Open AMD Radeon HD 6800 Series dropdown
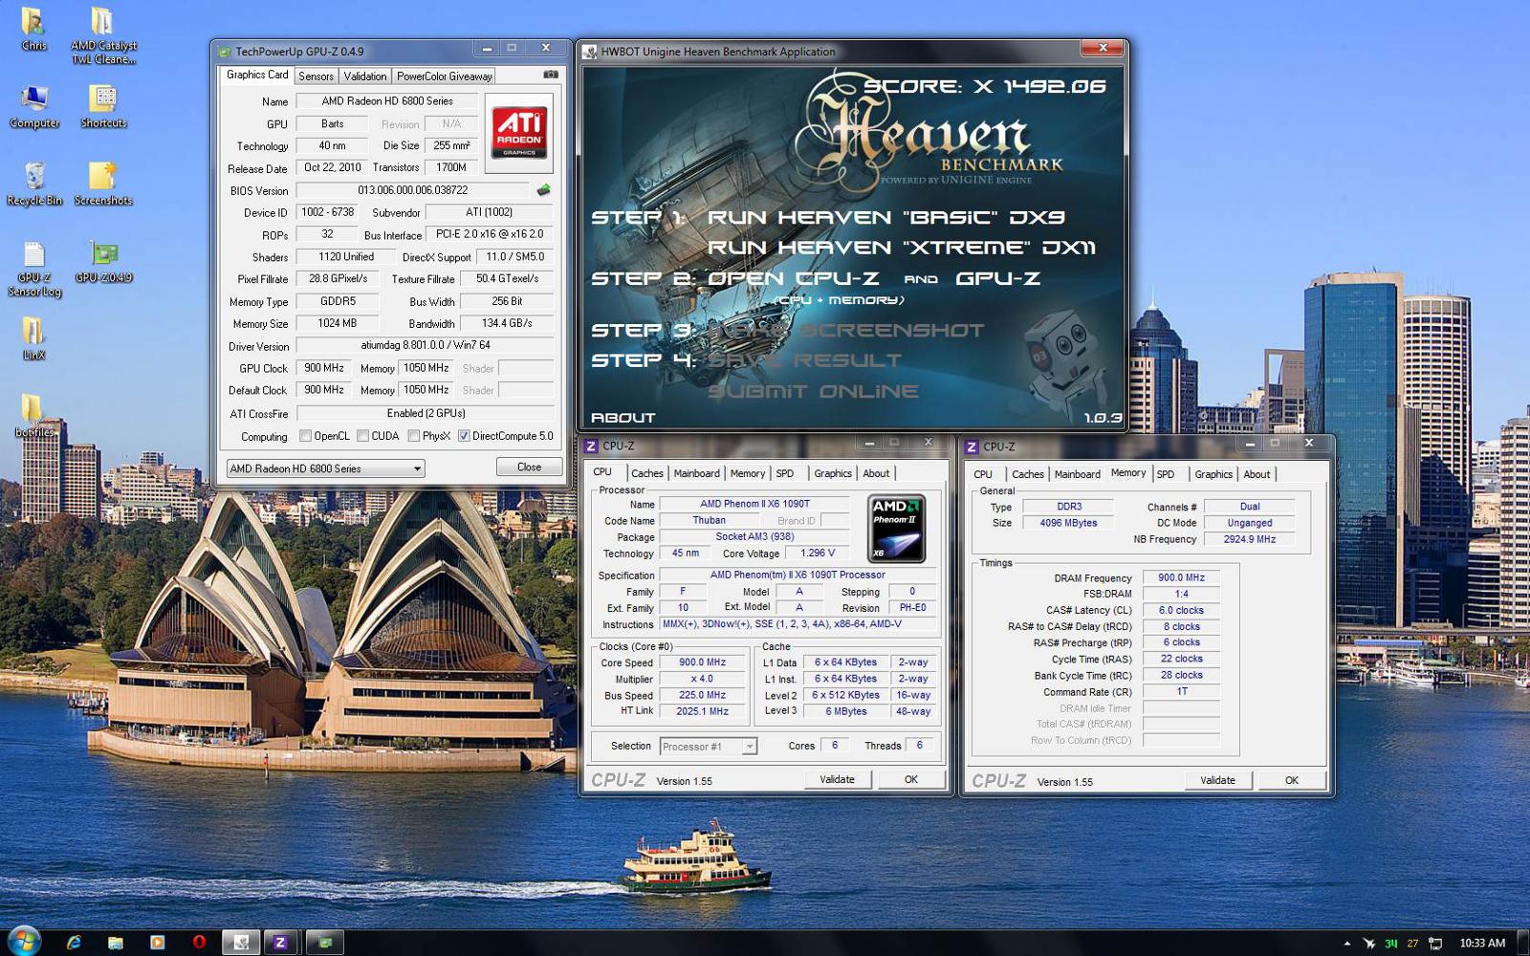 pos(325,468)
